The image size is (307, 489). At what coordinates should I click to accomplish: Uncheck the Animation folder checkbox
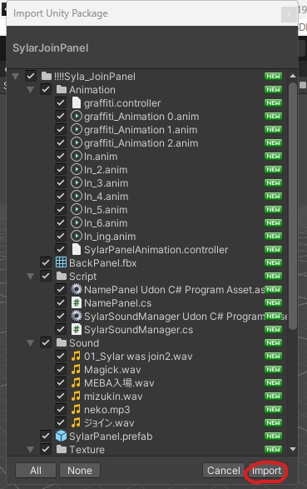point(46,89)
